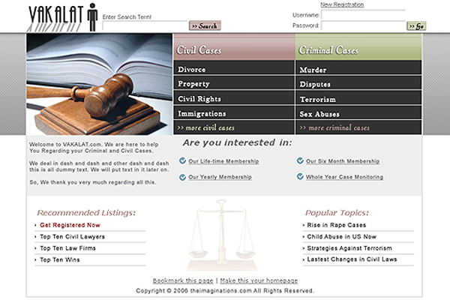Click the checkmark icon beside Whole Year Case Monitoring
450x300 pixels.
coord(300,176)
